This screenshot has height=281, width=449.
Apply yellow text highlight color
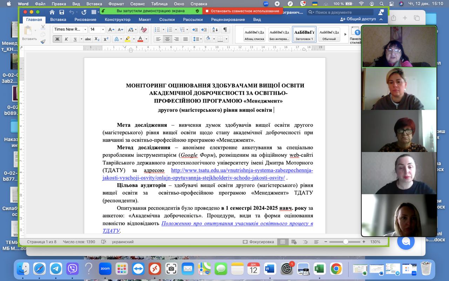click(127, 39)
